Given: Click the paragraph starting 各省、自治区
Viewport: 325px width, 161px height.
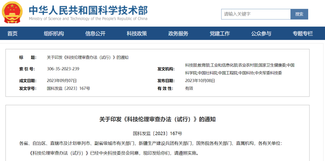Looking at the screenshot, I should click(x=151, y=143).
